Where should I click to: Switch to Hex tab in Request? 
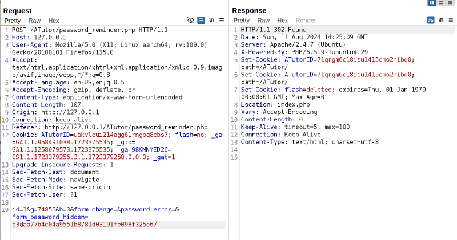pyautogui.click(x=54, y=21)
